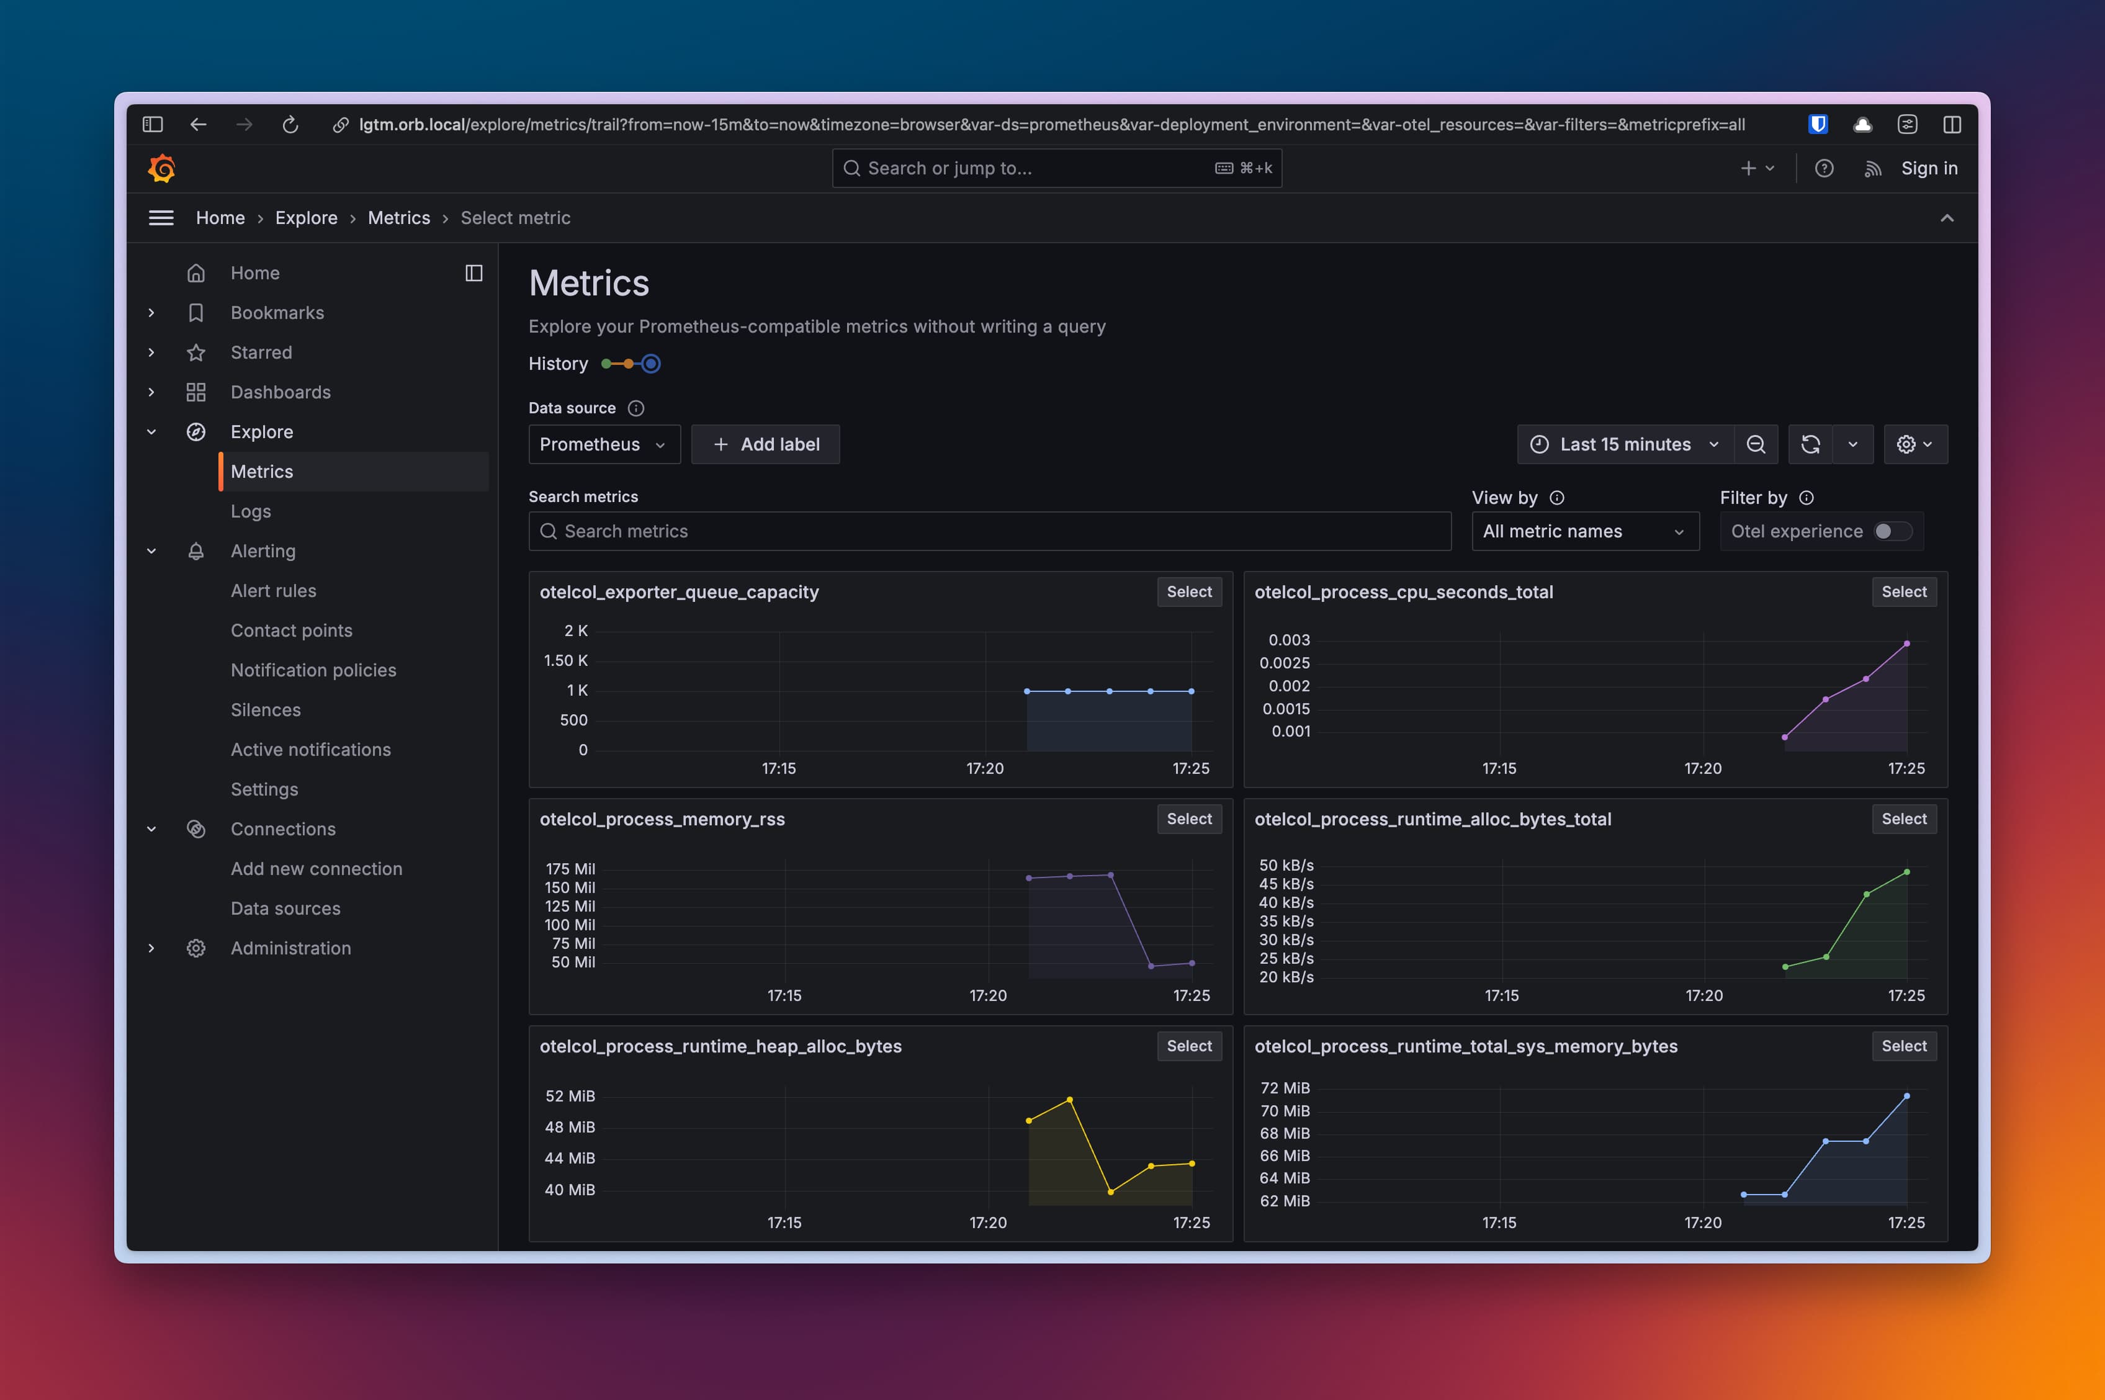Viewport: 2105px width, 1400px height.
Task: Click the Data source info icon
Action: click(x=635, y=408)
